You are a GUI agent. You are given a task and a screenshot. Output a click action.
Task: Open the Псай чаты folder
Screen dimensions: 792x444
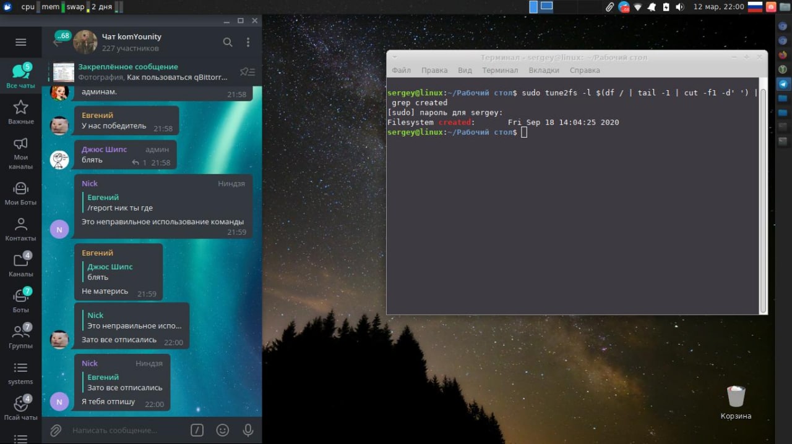[x=20, y=408]
